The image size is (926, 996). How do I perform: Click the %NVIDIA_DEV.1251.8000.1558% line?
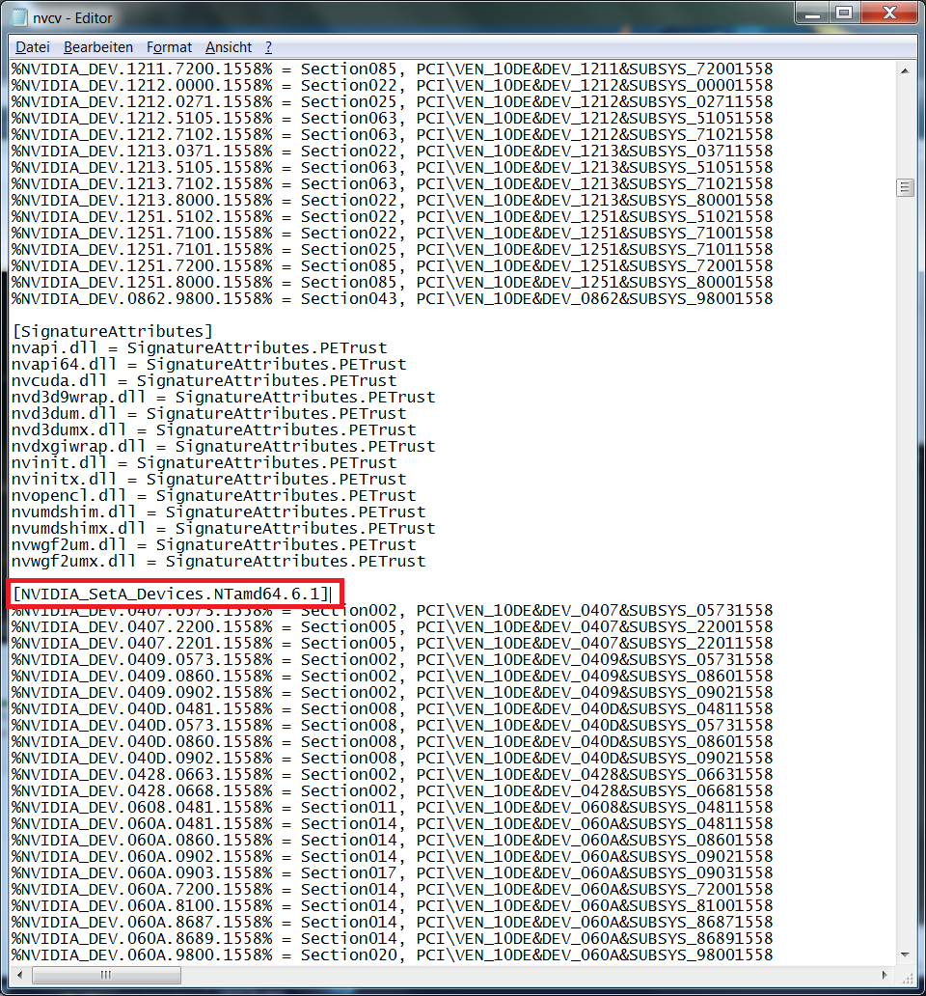(393, 283)
